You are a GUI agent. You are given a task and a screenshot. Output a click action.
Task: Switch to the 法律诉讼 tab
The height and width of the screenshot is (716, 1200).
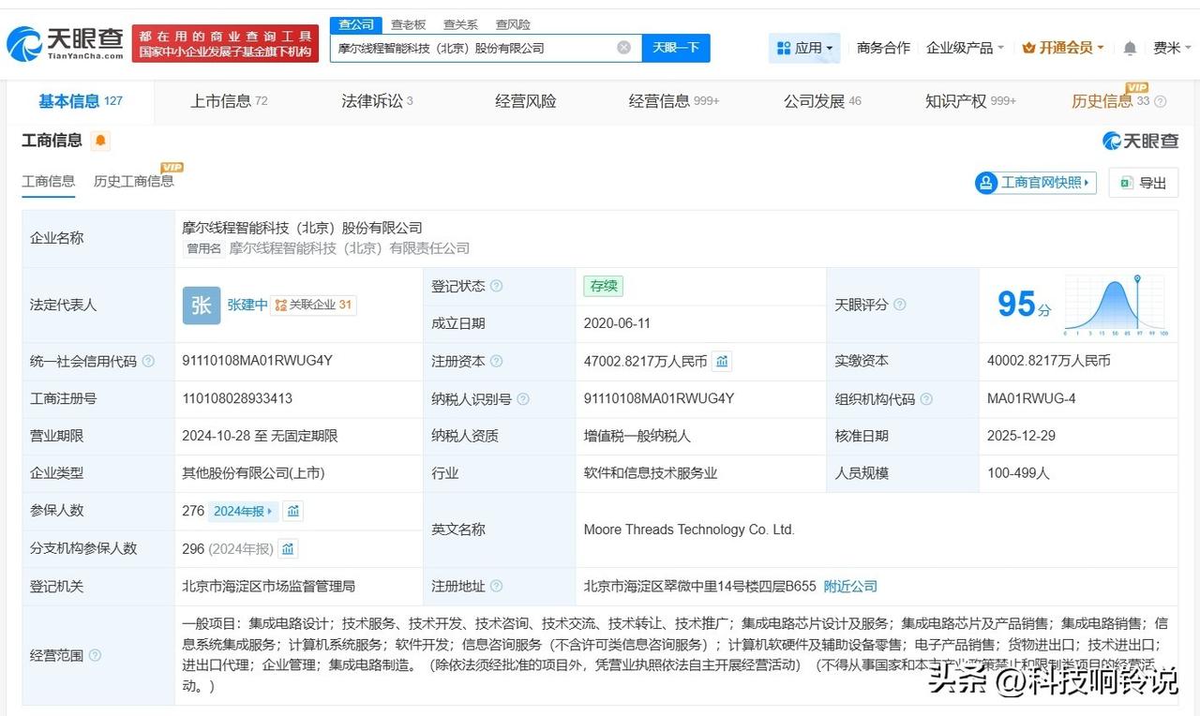(x=376, y=101)
